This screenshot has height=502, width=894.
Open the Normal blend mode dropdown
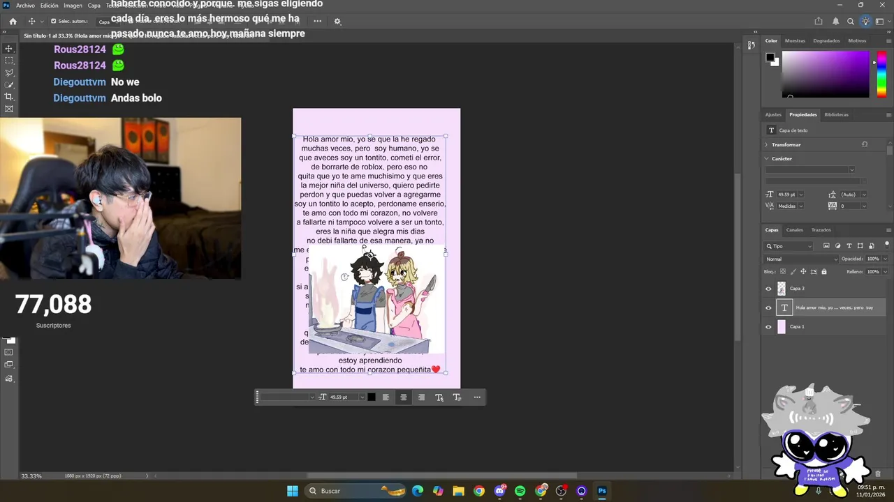[x=800, y=259]
